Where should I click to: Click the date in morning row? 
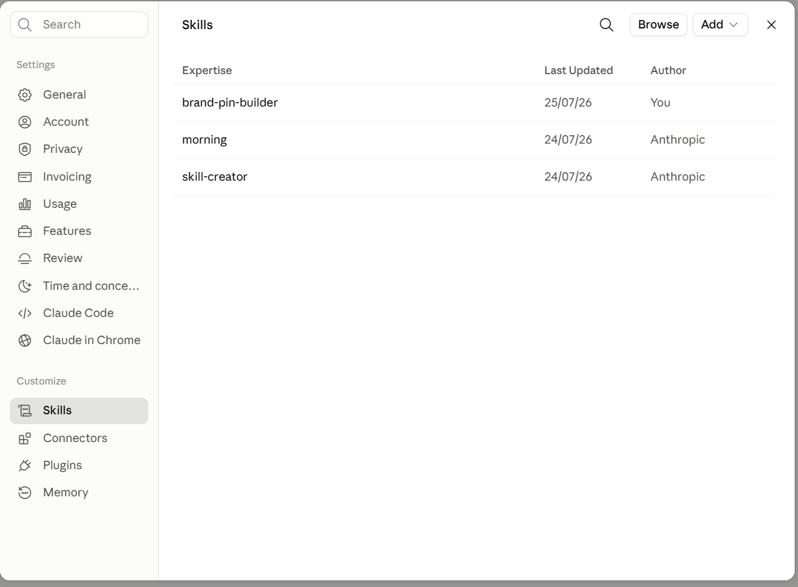click(x=568, y=140)
